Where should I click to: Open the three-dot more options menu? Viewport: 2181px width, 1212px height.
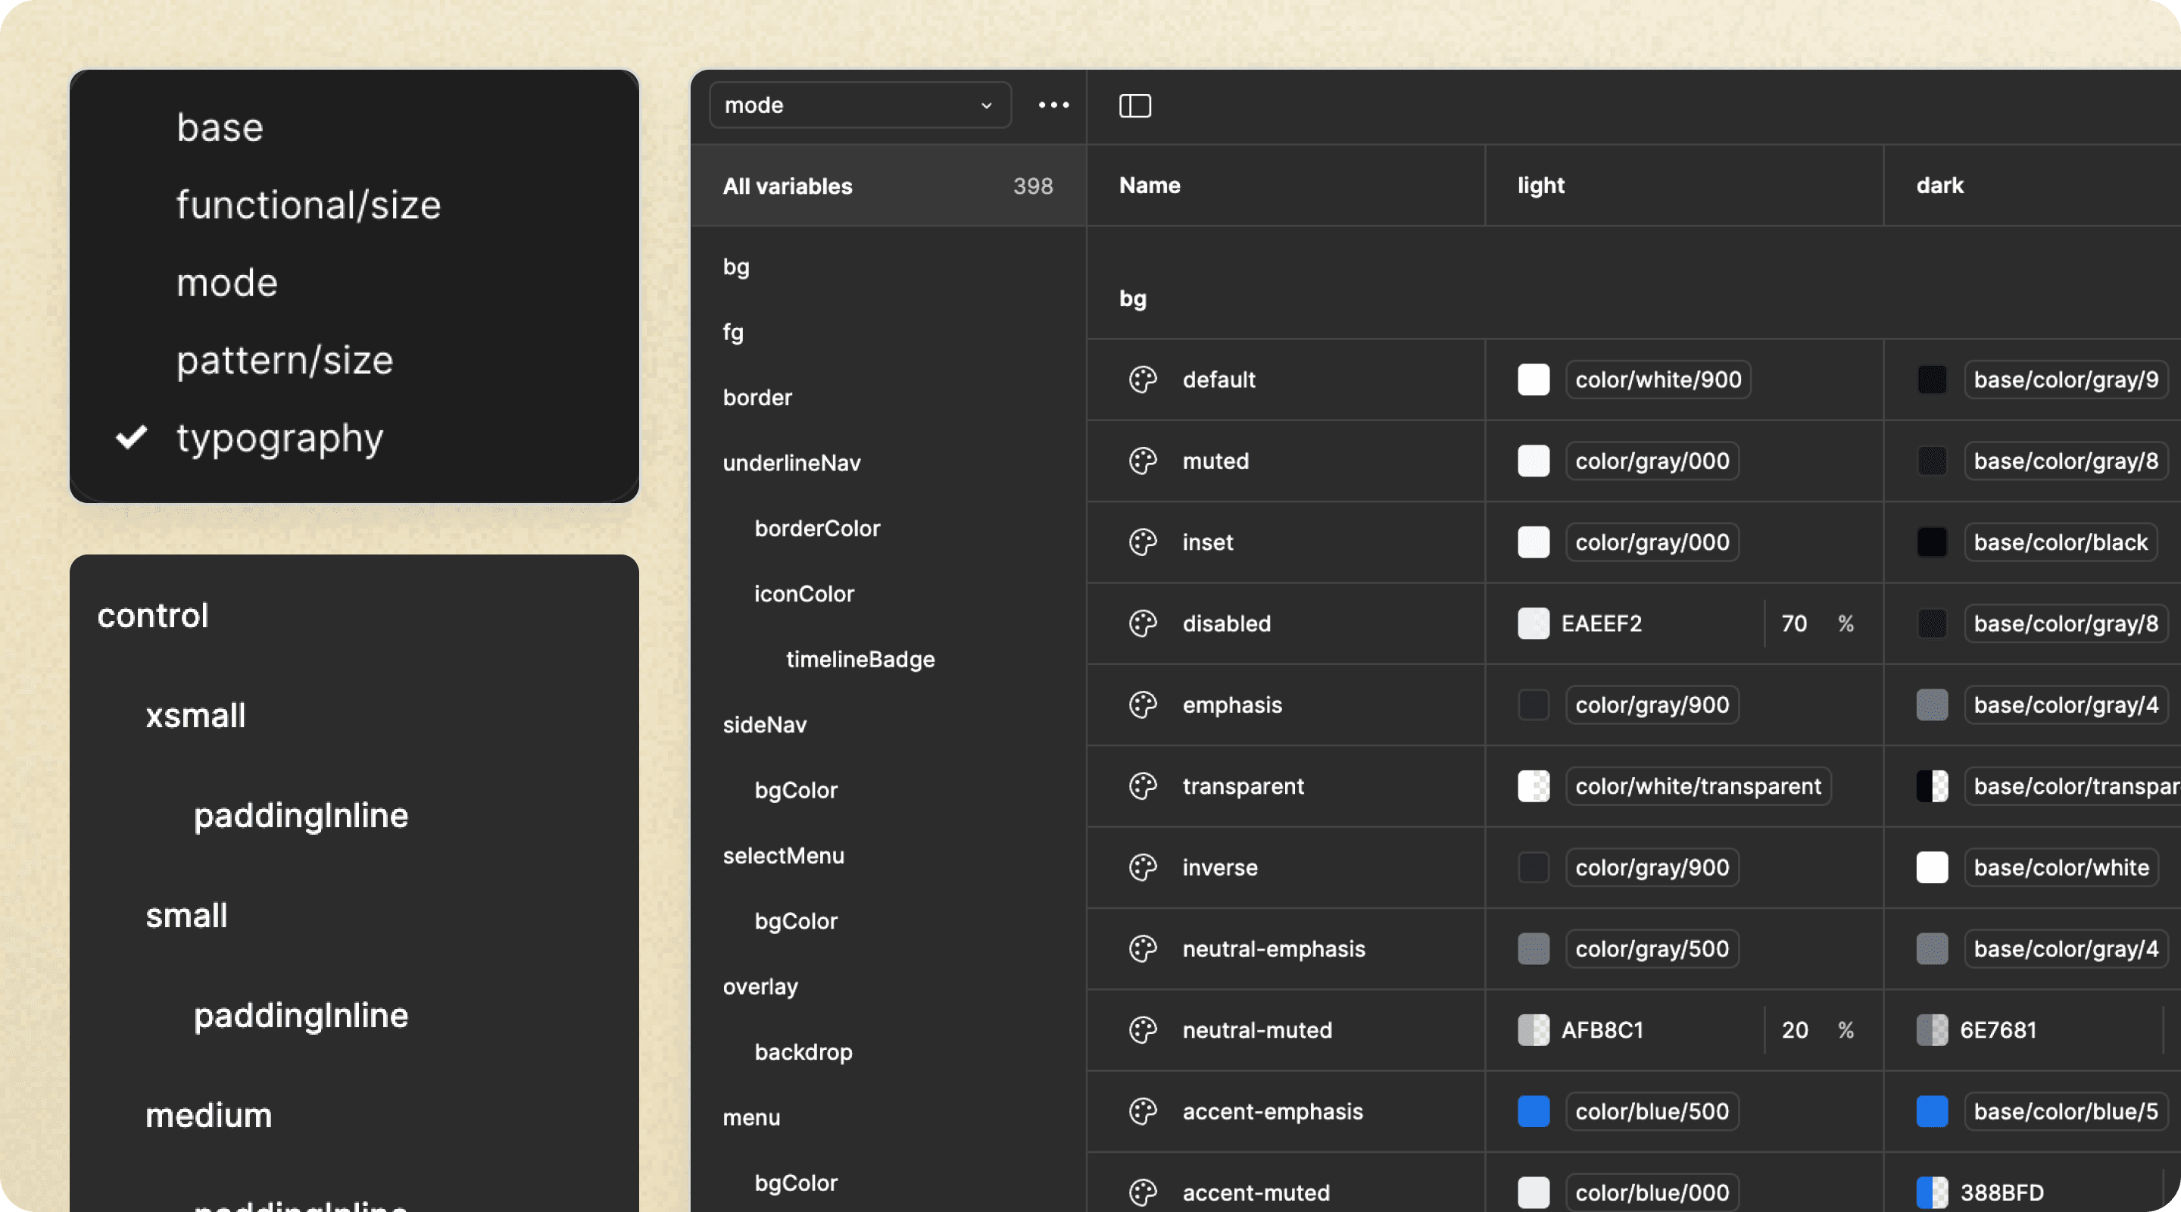tap(1053, 105)
